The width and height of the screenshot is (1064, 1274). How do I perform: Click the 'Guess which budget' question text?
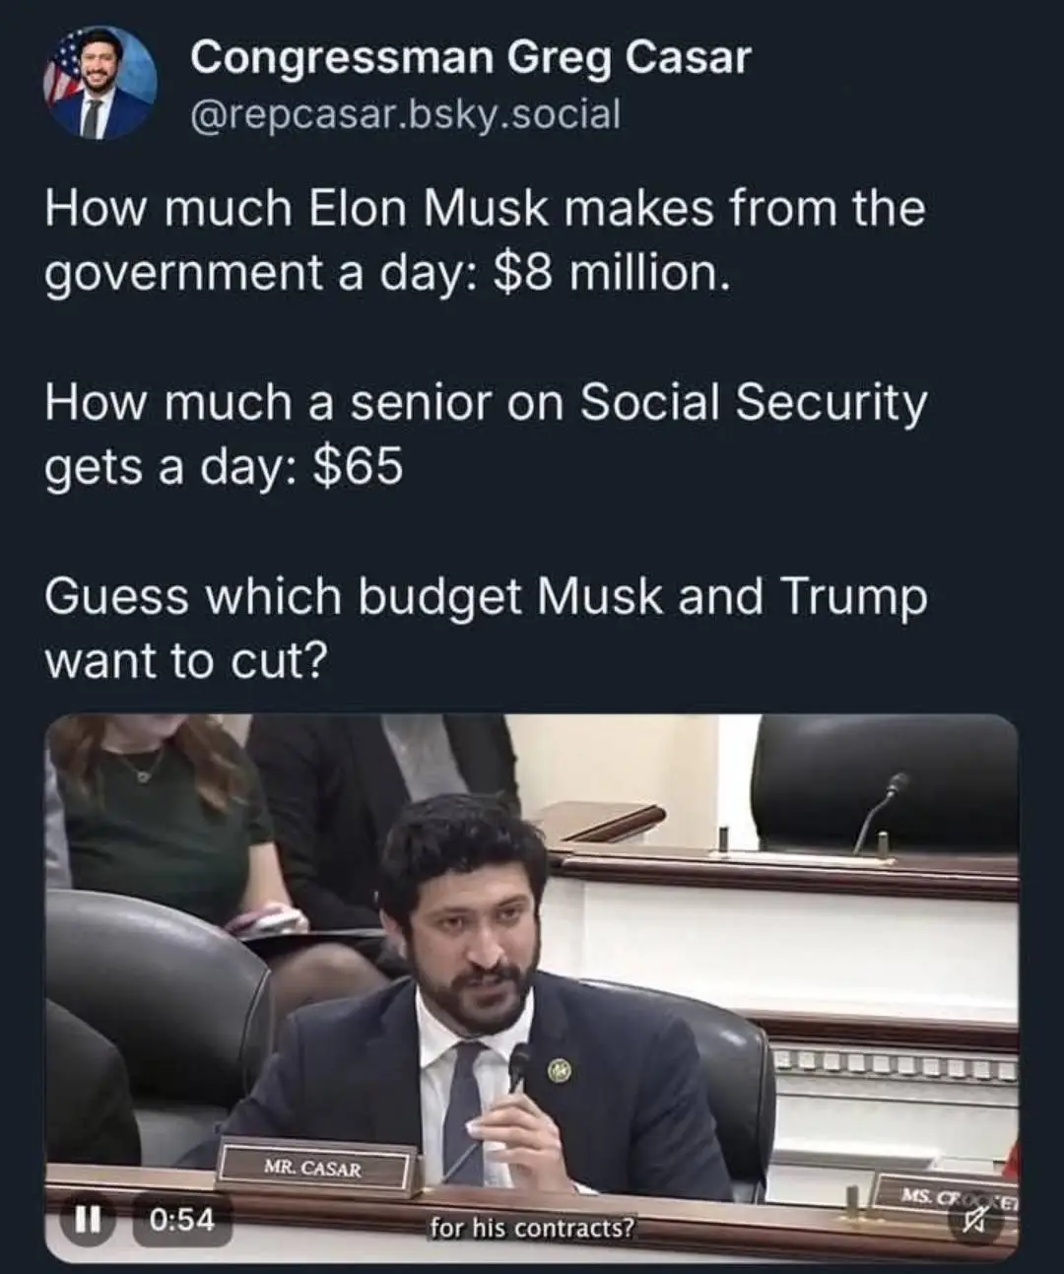(485, 627)
